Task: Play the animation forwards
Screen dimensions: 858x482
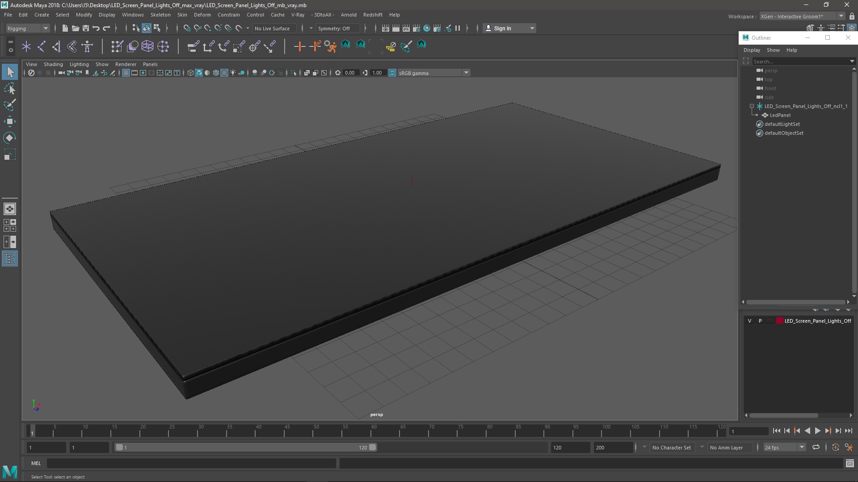Action: pos(818,431)
